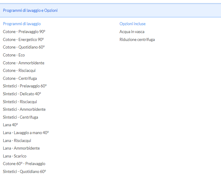
Task: Select Cotone - Centrifuga entry
Action: [20, 78]
